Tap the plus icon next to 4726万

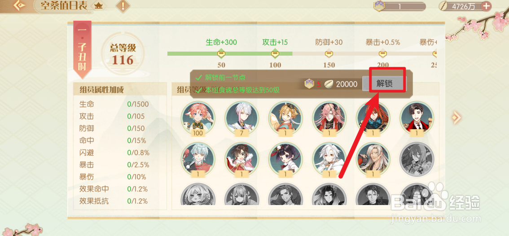pyautogui.click(x=486, y=6)
